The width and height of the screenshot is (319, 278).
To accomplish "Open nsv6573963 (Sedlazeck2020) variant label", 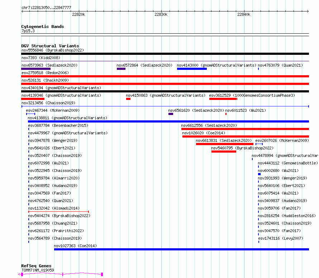I will point(49,65).
